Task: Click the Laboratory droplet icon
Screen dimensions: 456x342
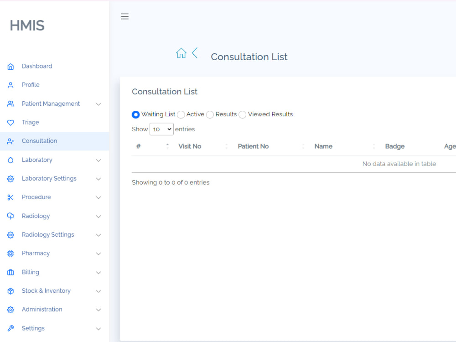Action: [x=10, y=160]
